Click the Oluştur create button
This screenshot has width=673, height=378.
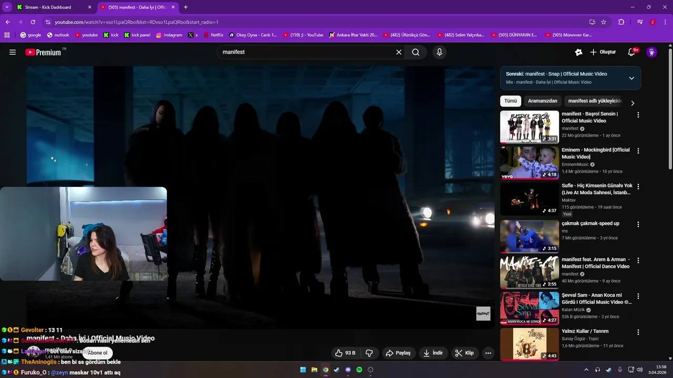pyautogui.click(x=603, y=52)
